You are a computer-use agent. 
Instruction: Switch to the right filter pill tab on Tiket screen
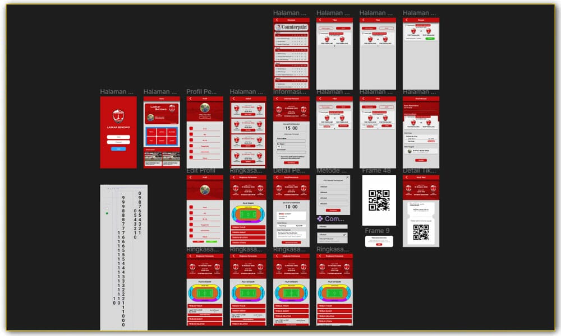343,28
